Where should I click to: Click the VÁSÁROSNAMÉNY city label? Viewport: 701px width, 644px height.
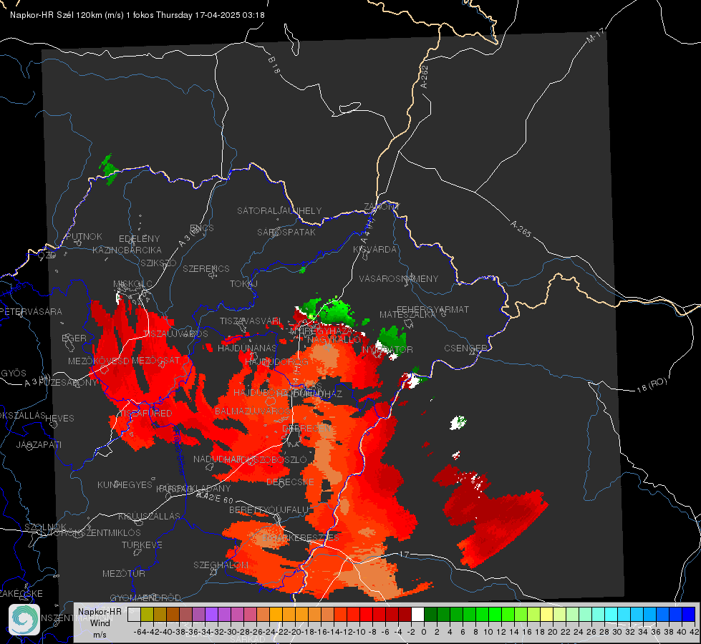coord(399,279)
